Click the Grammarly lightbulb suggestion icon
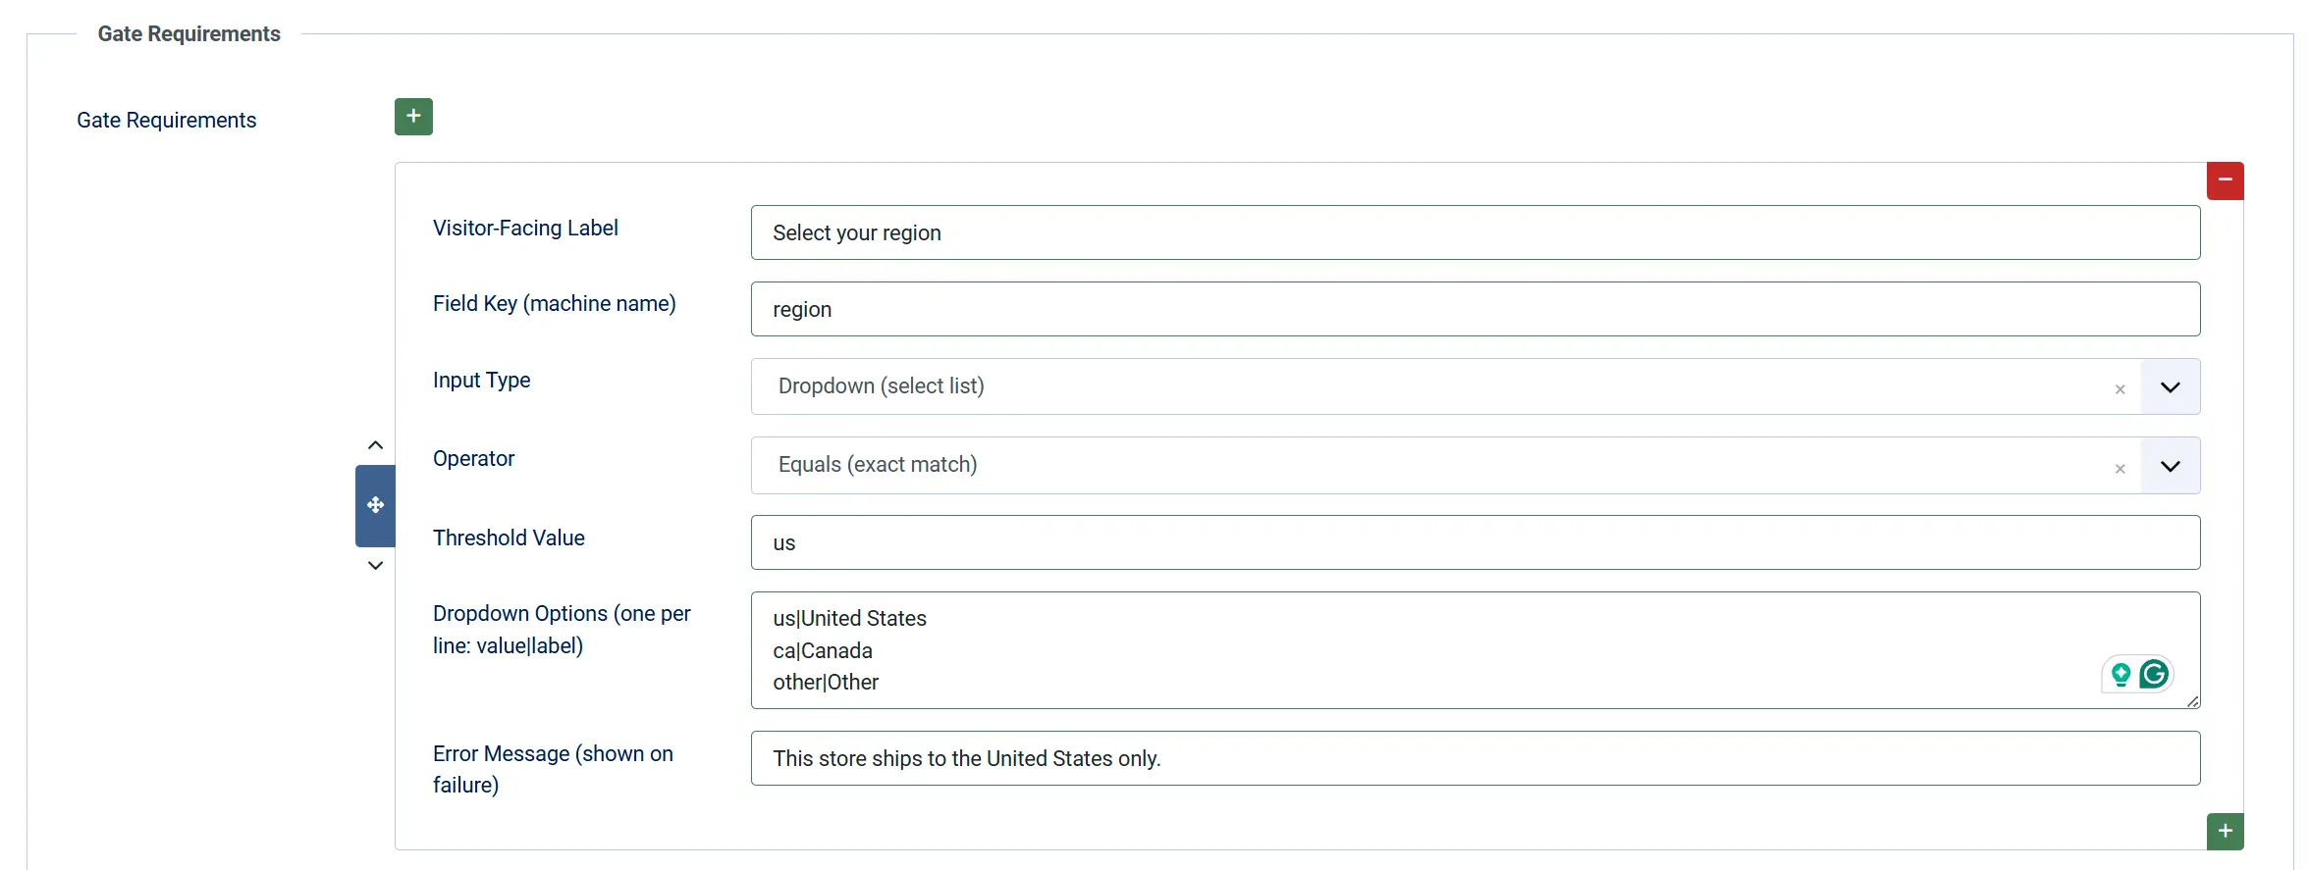Viewport: 2309px width, 870px height. click(2121, 674)
